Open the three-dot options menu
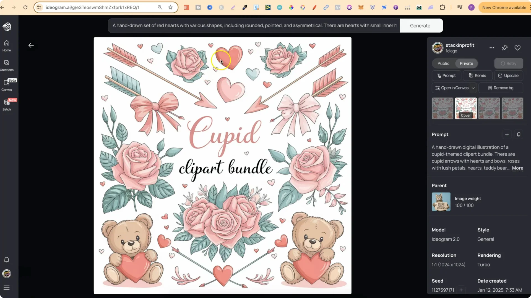Viewport: 531px width, 298px height. click(492, 48)
